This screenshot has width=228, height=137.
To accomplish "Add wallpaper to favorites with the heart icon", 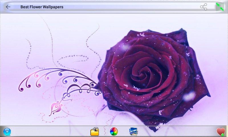I will (221, 132).
